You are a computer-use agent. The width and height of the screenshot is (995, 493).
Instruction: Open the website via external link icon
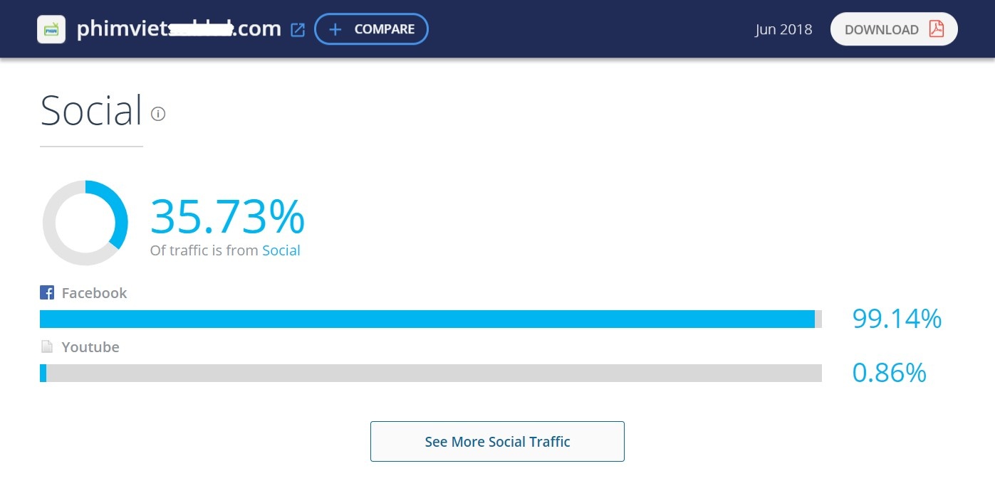297,29
